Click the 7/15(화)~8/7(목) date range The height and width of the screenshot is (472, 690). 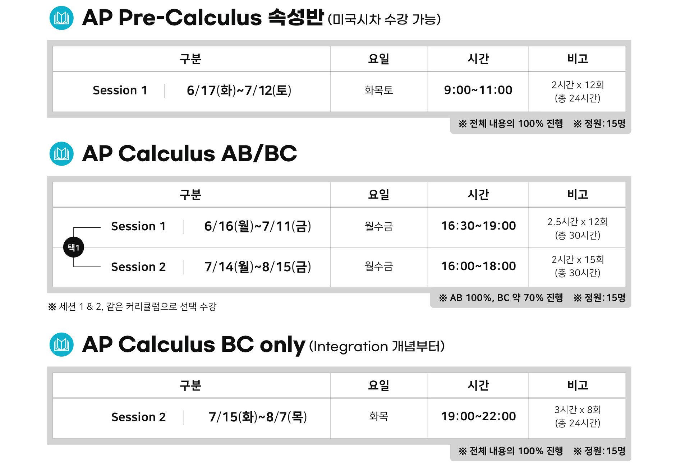(x=258, y=417)
